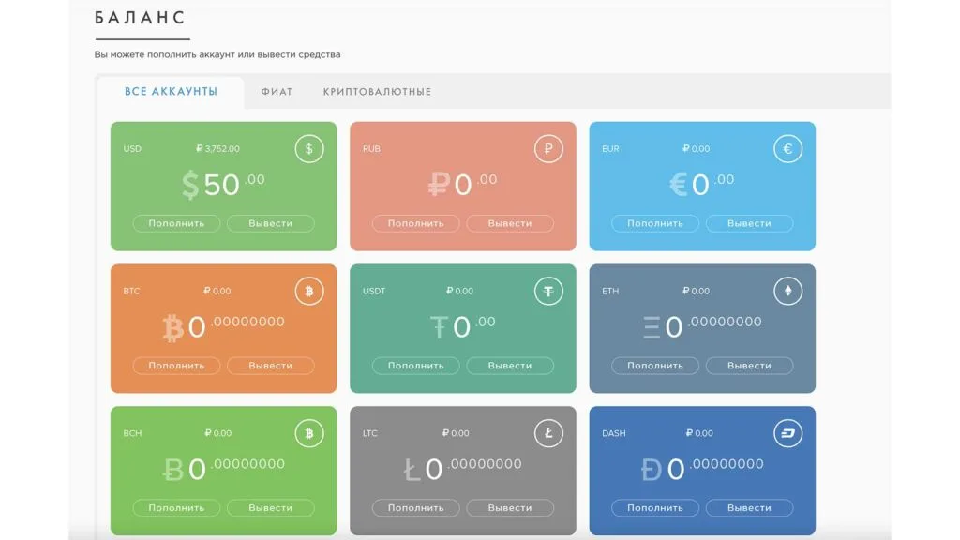Open the ФИАТ tab
The height and width of the screenshot is (540, 960).
click(277, 92)
